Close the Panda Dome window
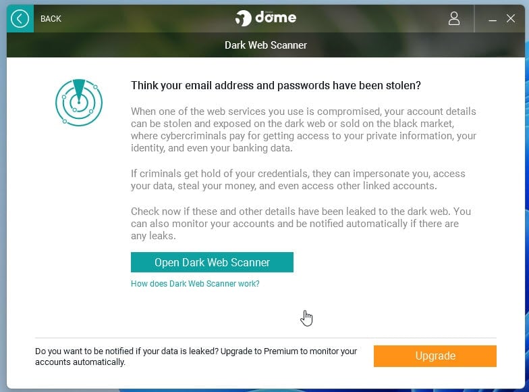The width and height of the screenshot is (529, 392). (511, 19)
